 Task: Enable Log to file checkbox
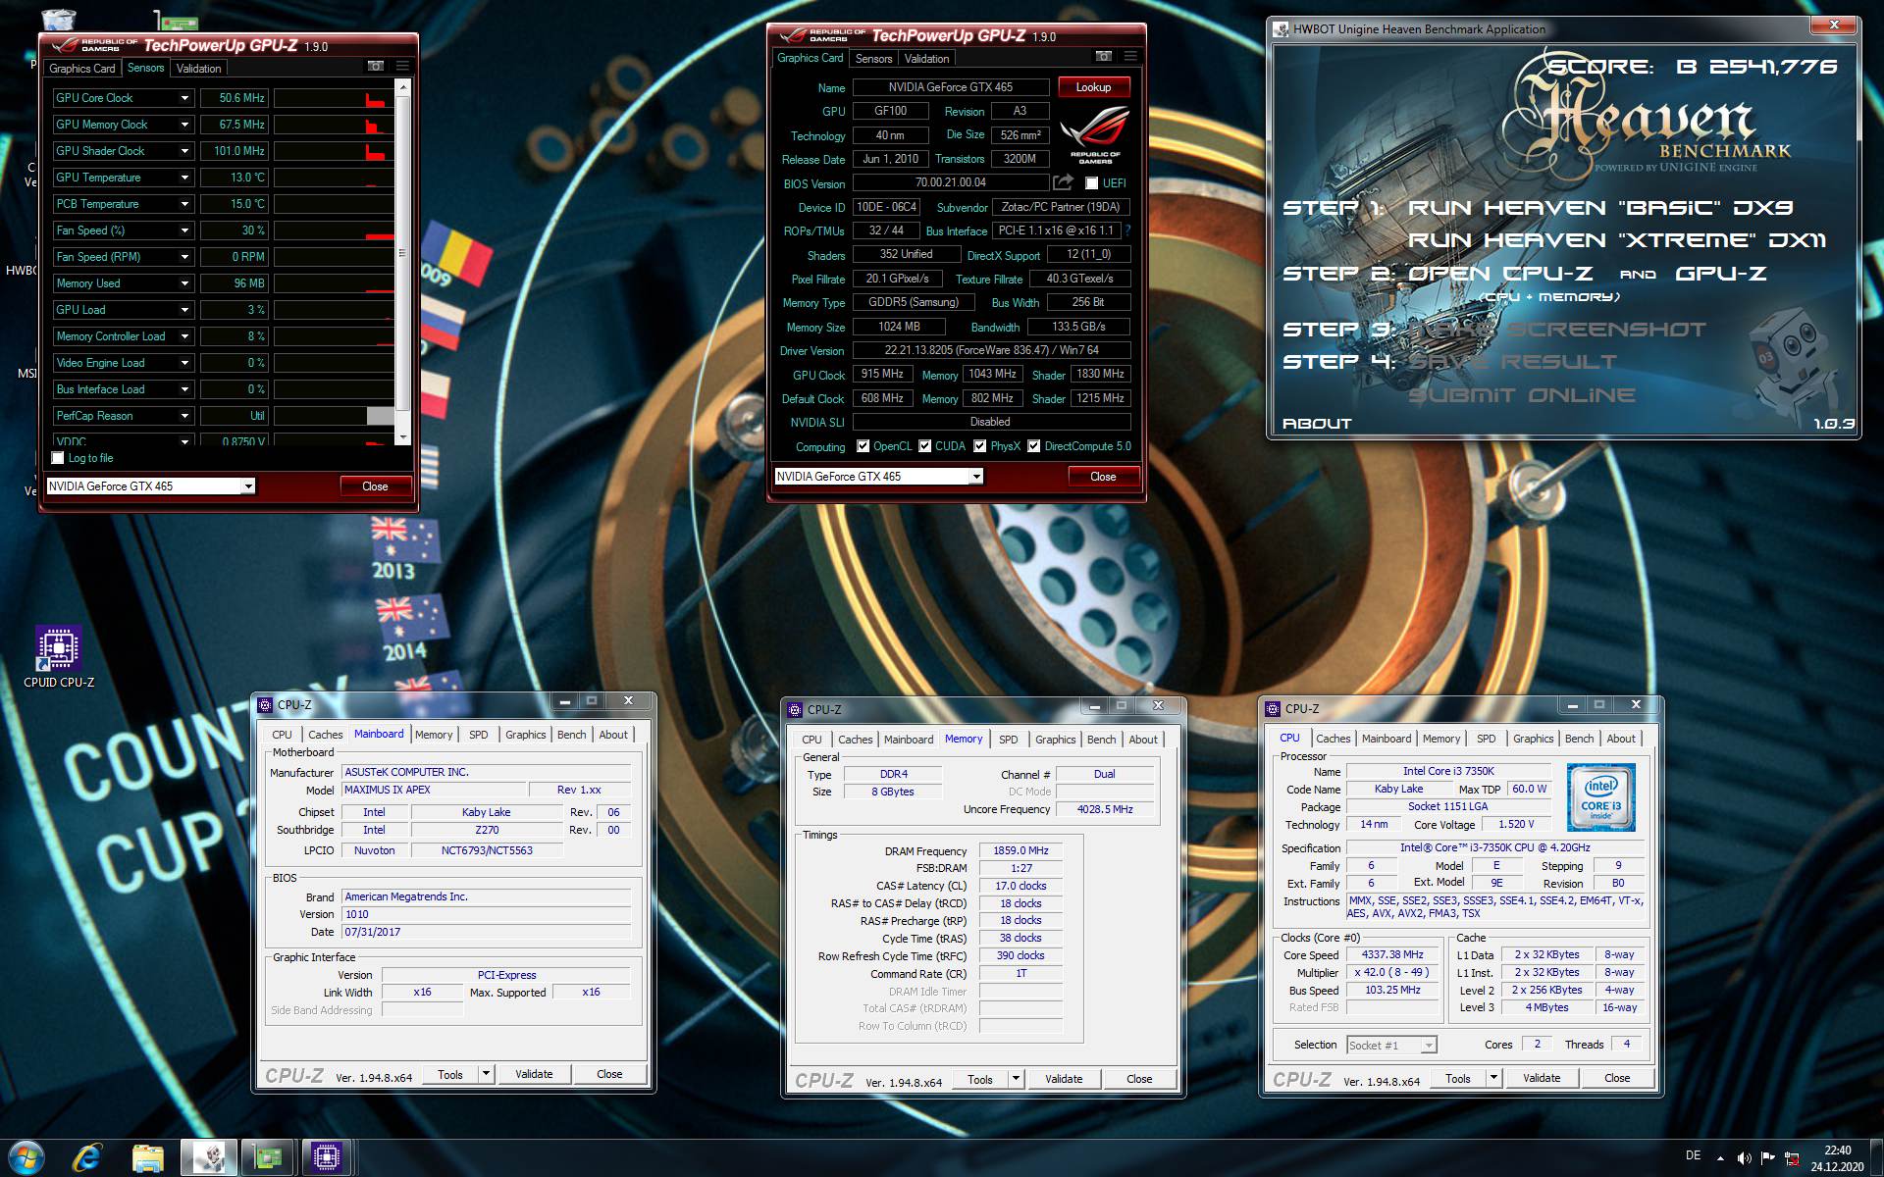58,458
